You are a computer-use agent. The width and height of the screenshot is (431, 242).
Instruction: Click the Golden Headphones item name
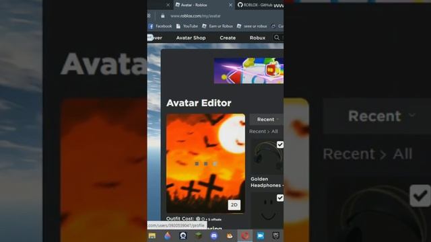coord(267,182)
